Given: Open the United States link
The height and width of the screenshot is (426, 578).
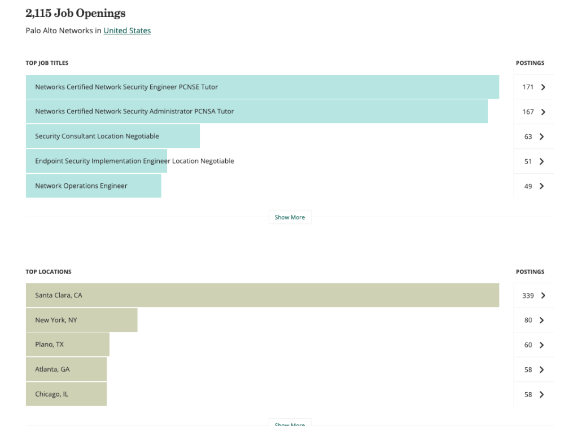Looking at the screenshot, I should (x=127, y=30).
